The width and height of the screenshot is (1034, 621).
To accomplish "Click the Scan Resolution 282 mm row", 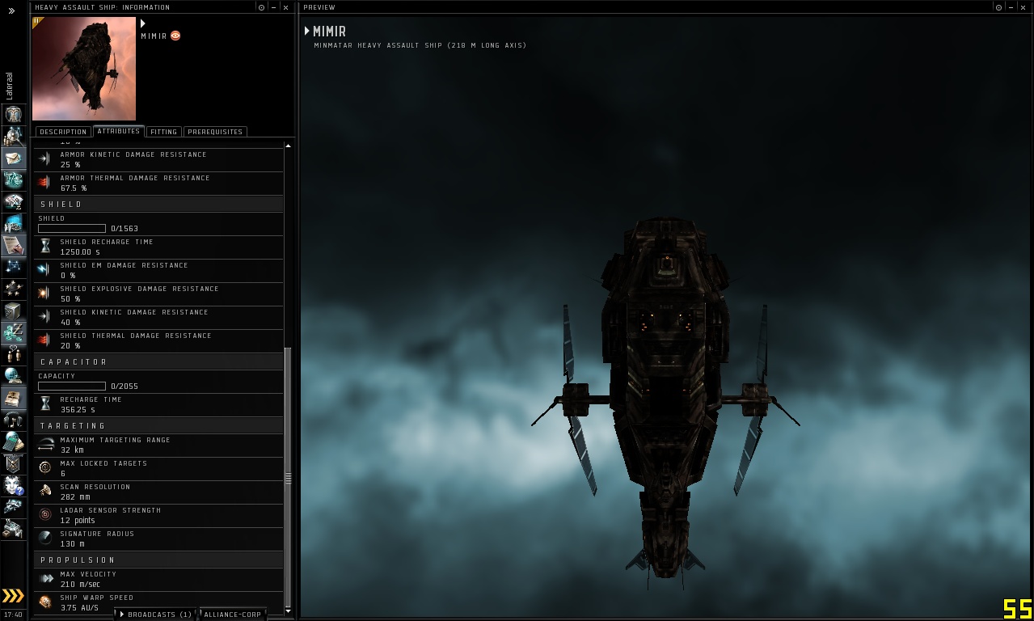I will point(158,492).
